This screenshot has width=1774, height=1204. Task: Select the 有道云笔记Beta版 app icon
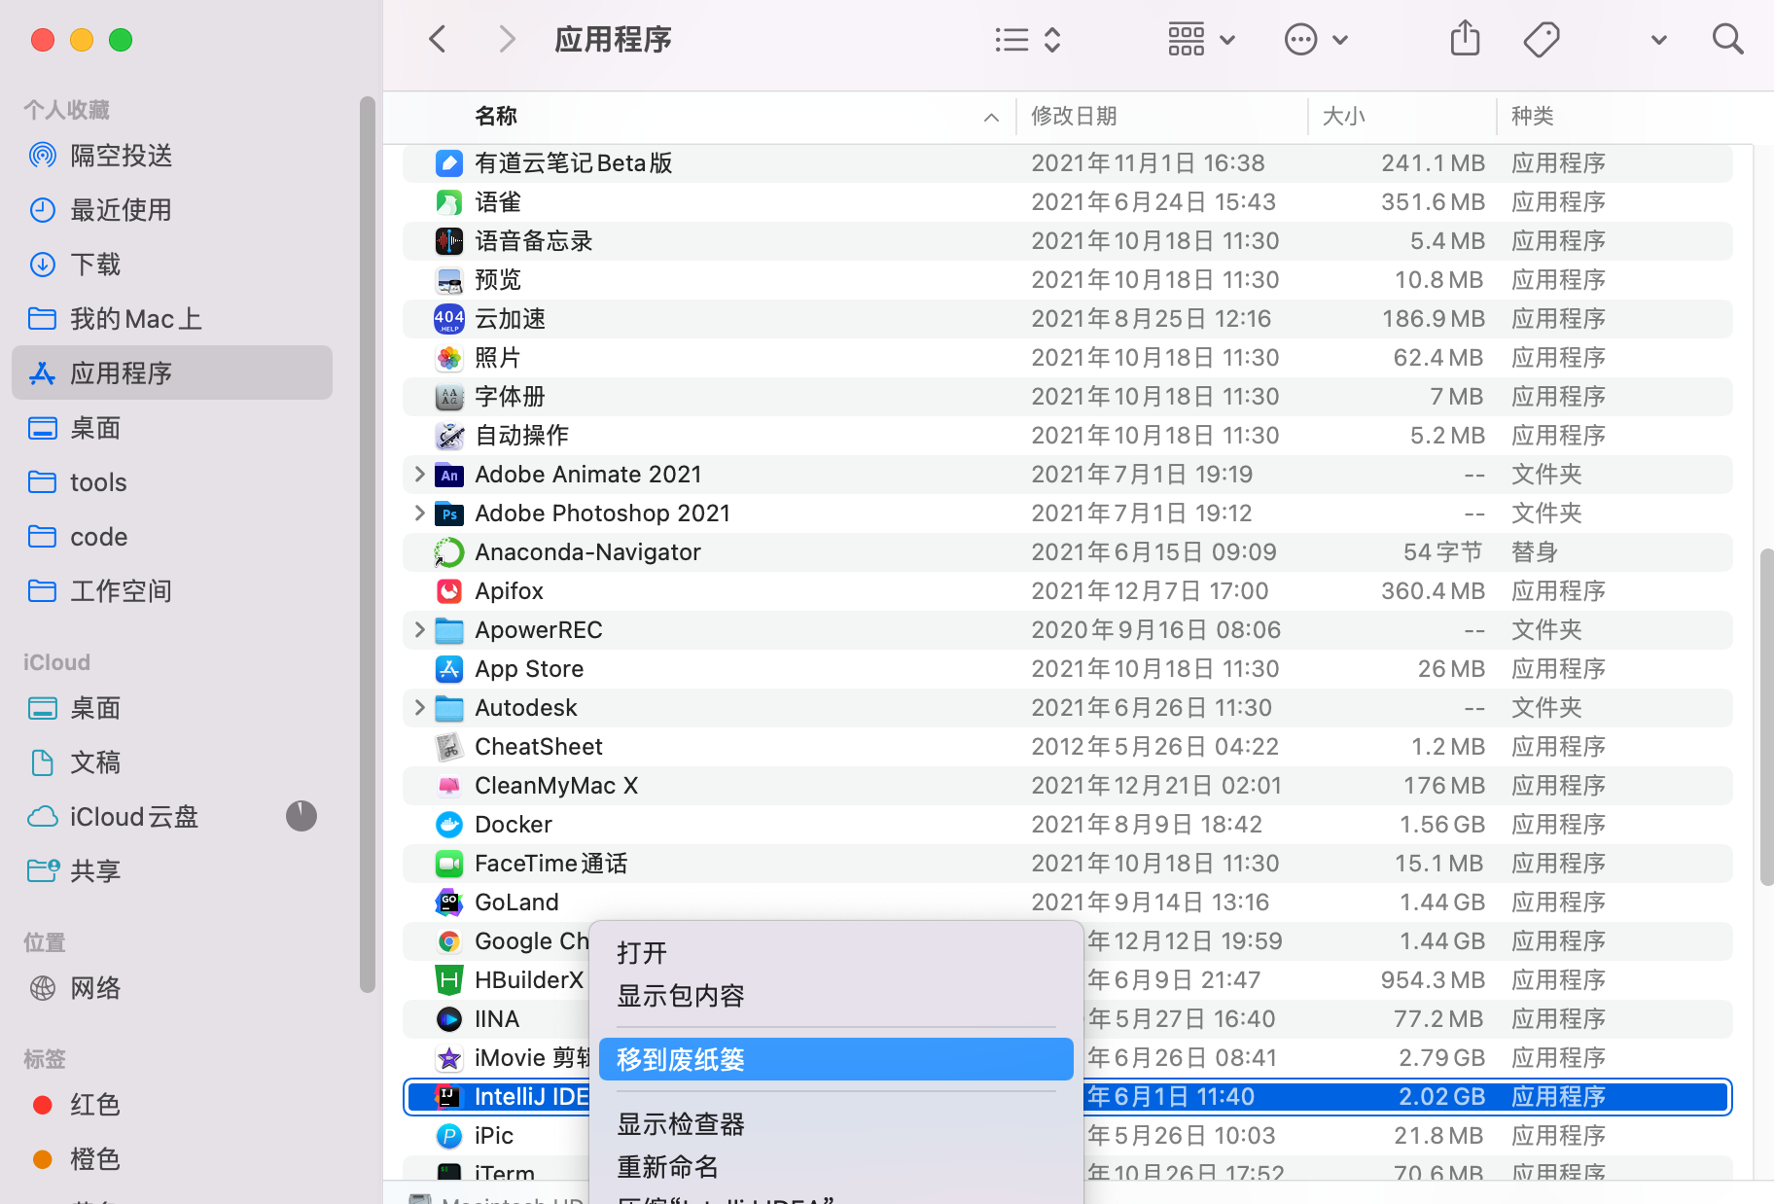[x=448, y=162]
